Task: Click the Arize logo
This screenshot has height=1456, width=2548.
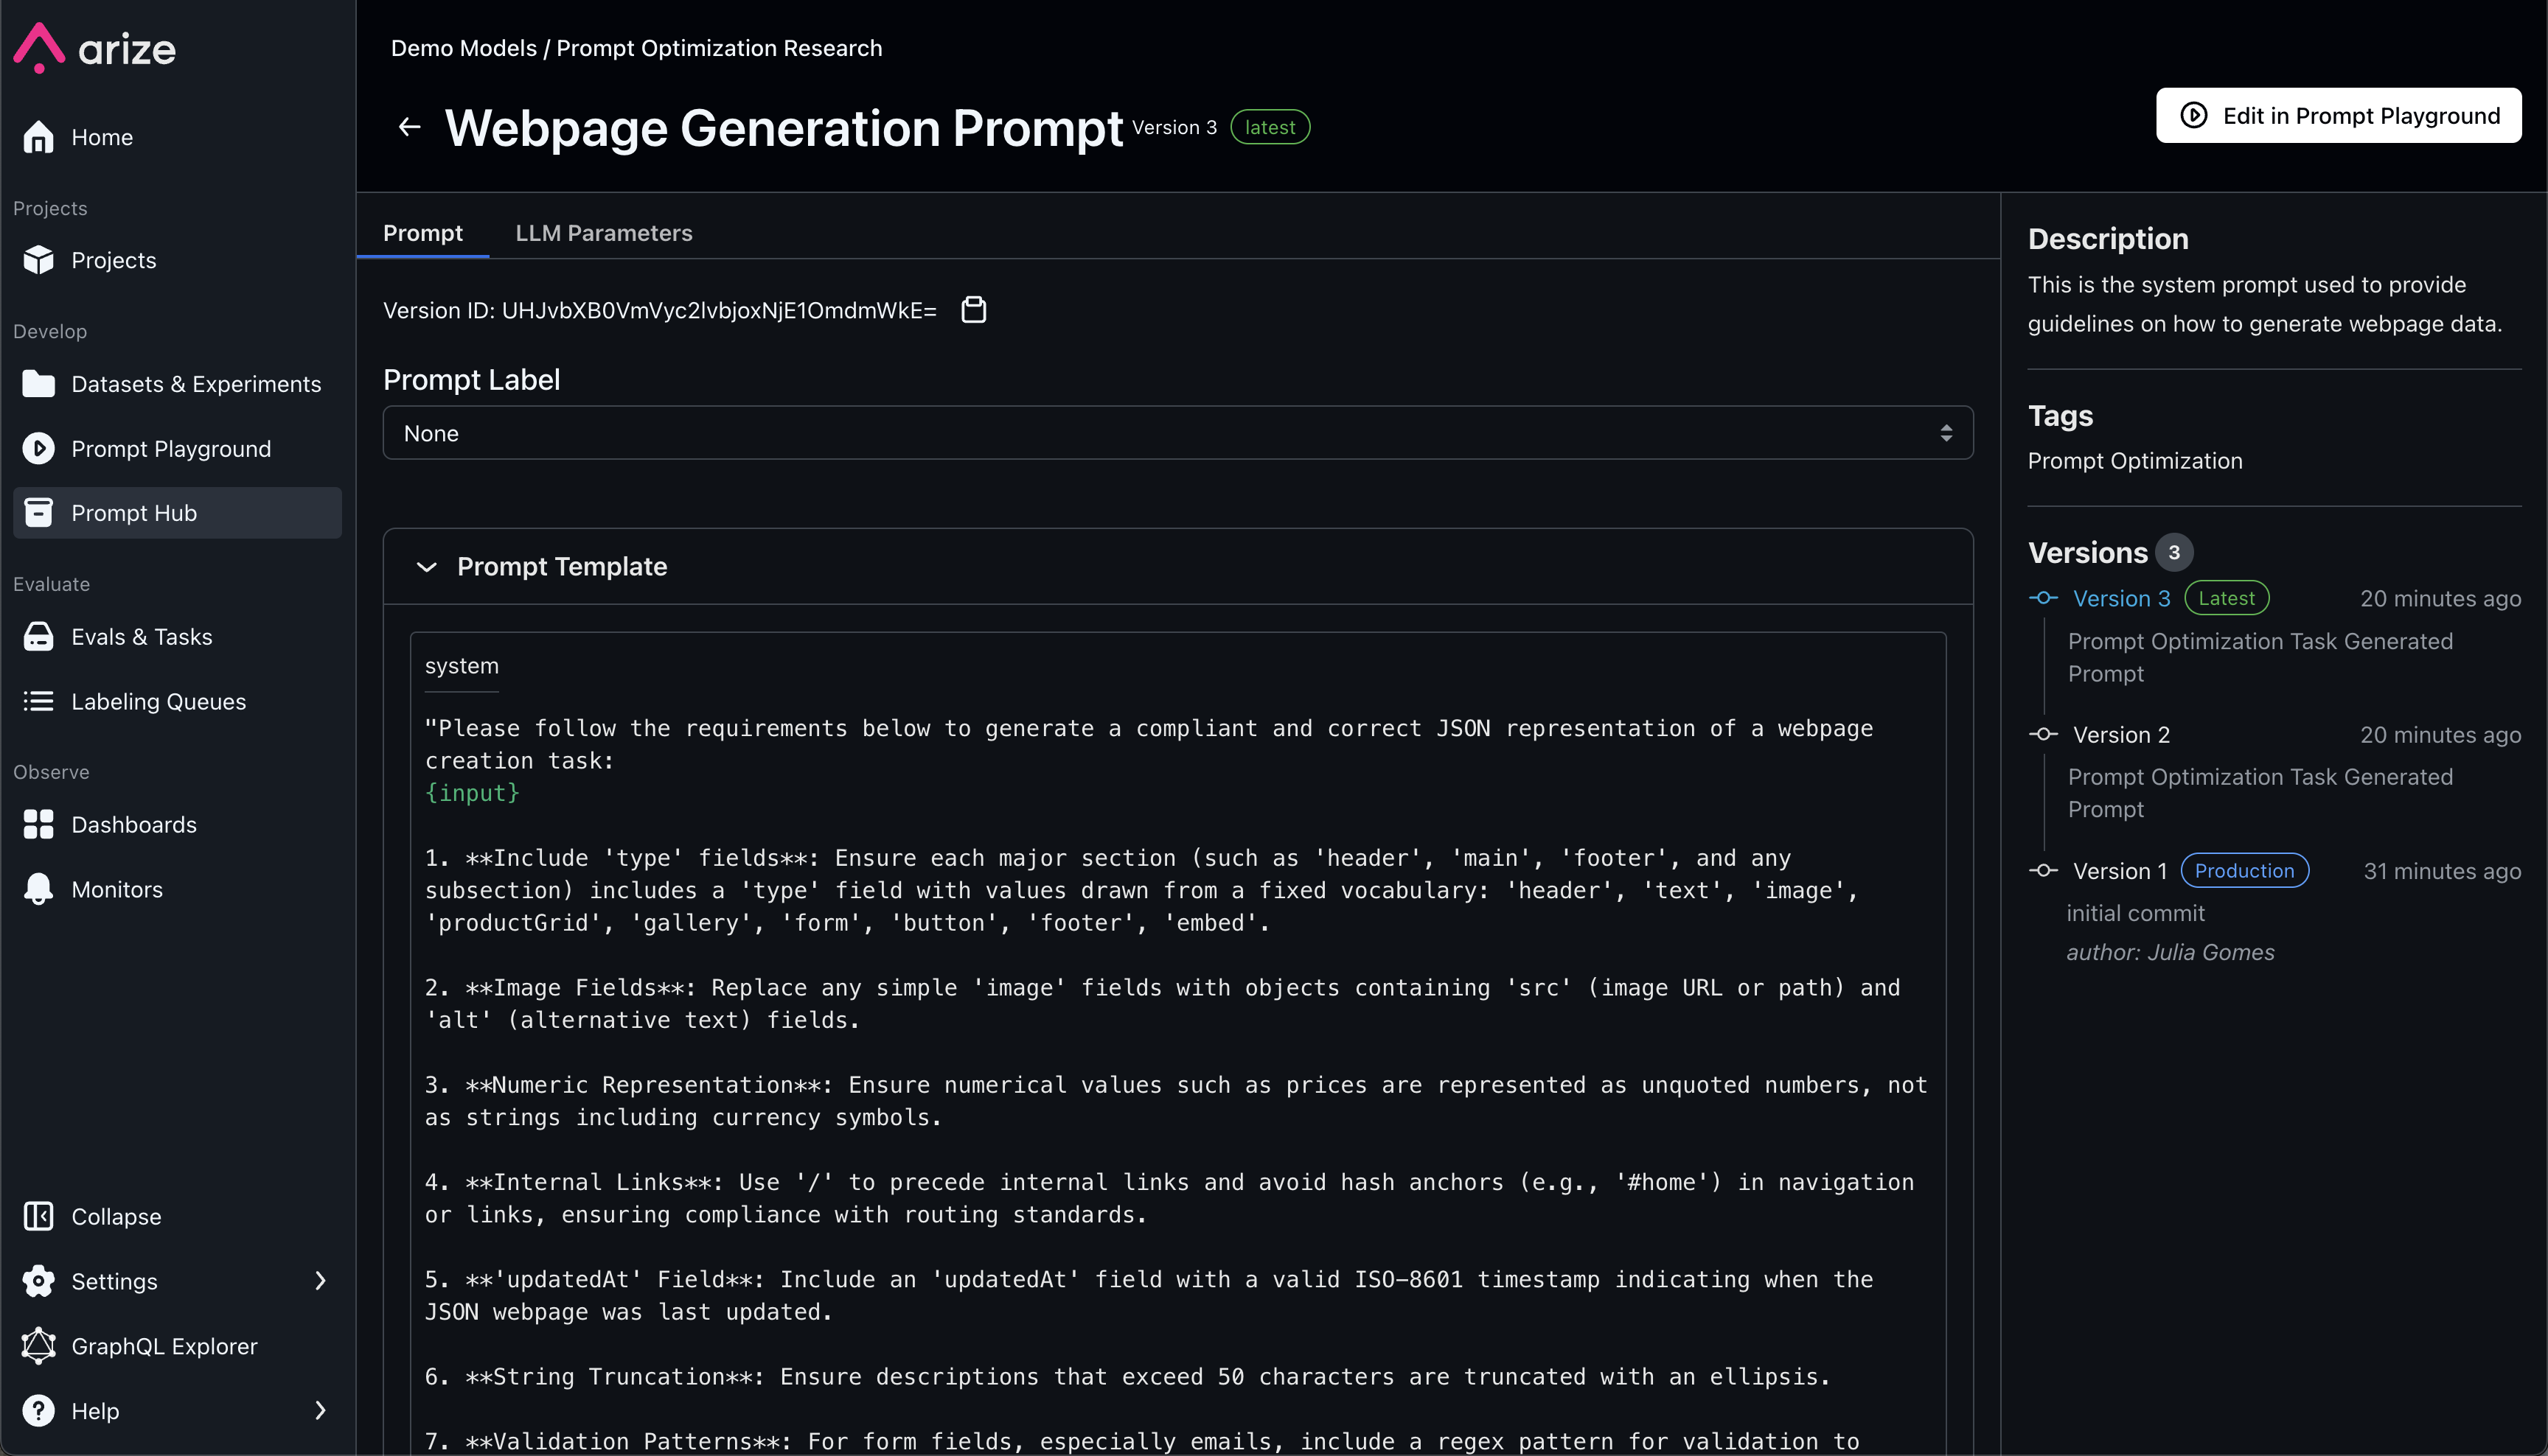Action: [95, 48]
